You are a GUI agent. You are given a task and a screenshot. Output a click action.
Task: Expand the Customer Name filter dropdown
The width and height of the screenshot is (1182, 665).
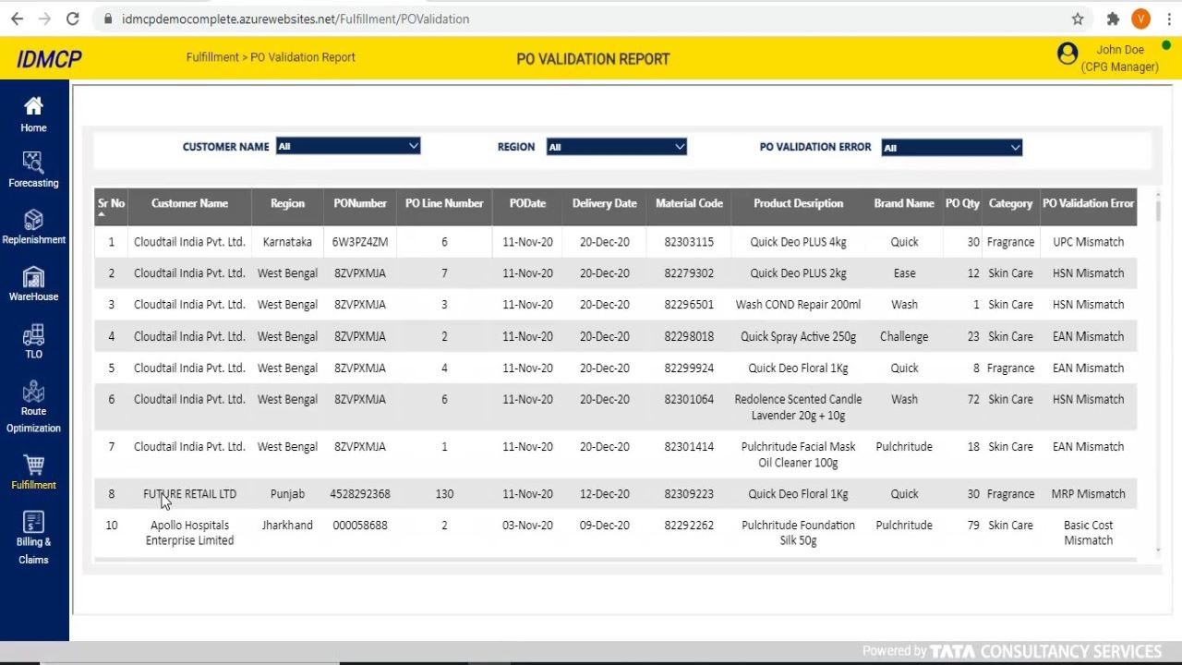pos(348,146)
